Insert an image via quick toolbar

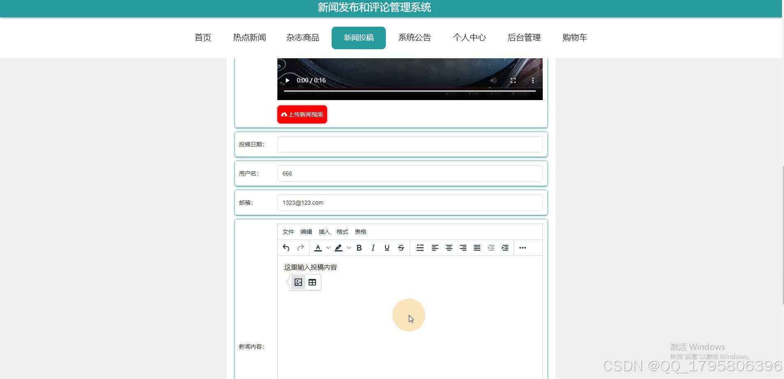298,282
